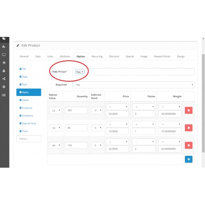
Task: Remove the option row with quantity 146
Action: coord(189,145)
